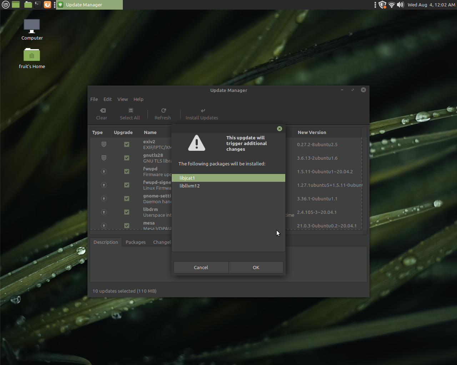This screenshot has height=365, width=457.
Task: Switch to the Packages tab
Action: (136, 242)
